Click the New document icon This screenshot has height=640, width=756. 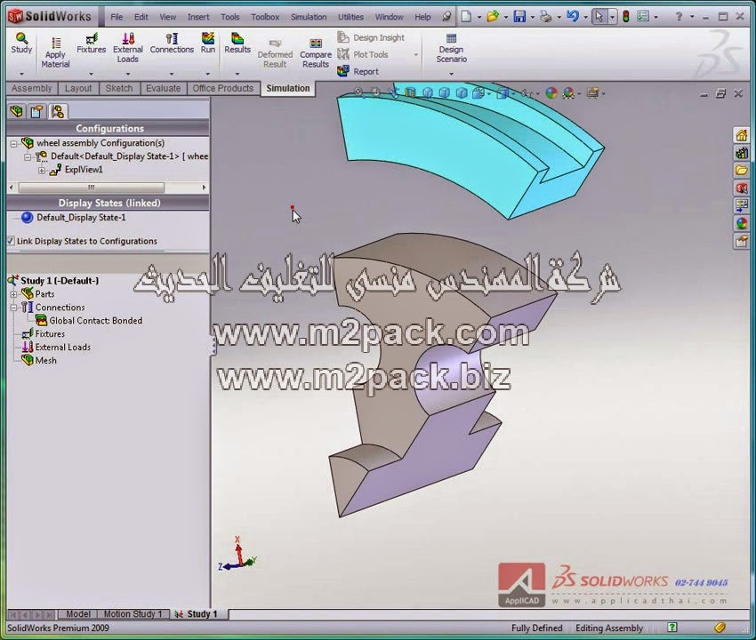(466, 17)
